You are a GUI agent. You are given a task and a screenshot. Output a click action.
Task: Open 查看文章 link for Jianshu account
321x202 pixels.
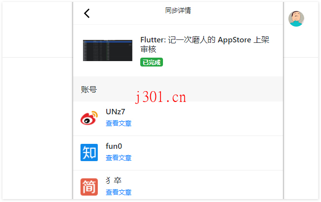coord(119,192)
